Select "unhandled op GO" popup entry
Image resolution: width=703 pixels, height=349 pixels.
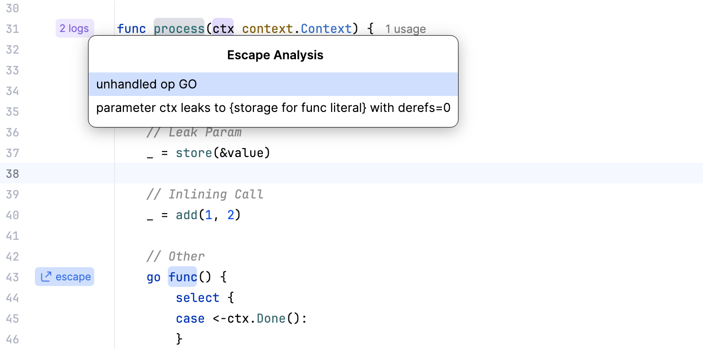tap(273, 84)
